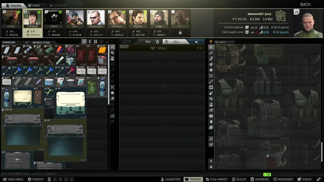Open the Handbook

click(259, 179)
